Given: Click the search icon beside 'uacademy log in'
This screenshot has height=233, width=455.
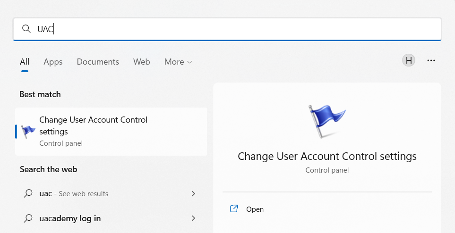Looking at the screenshot, I should coord(29,218).
